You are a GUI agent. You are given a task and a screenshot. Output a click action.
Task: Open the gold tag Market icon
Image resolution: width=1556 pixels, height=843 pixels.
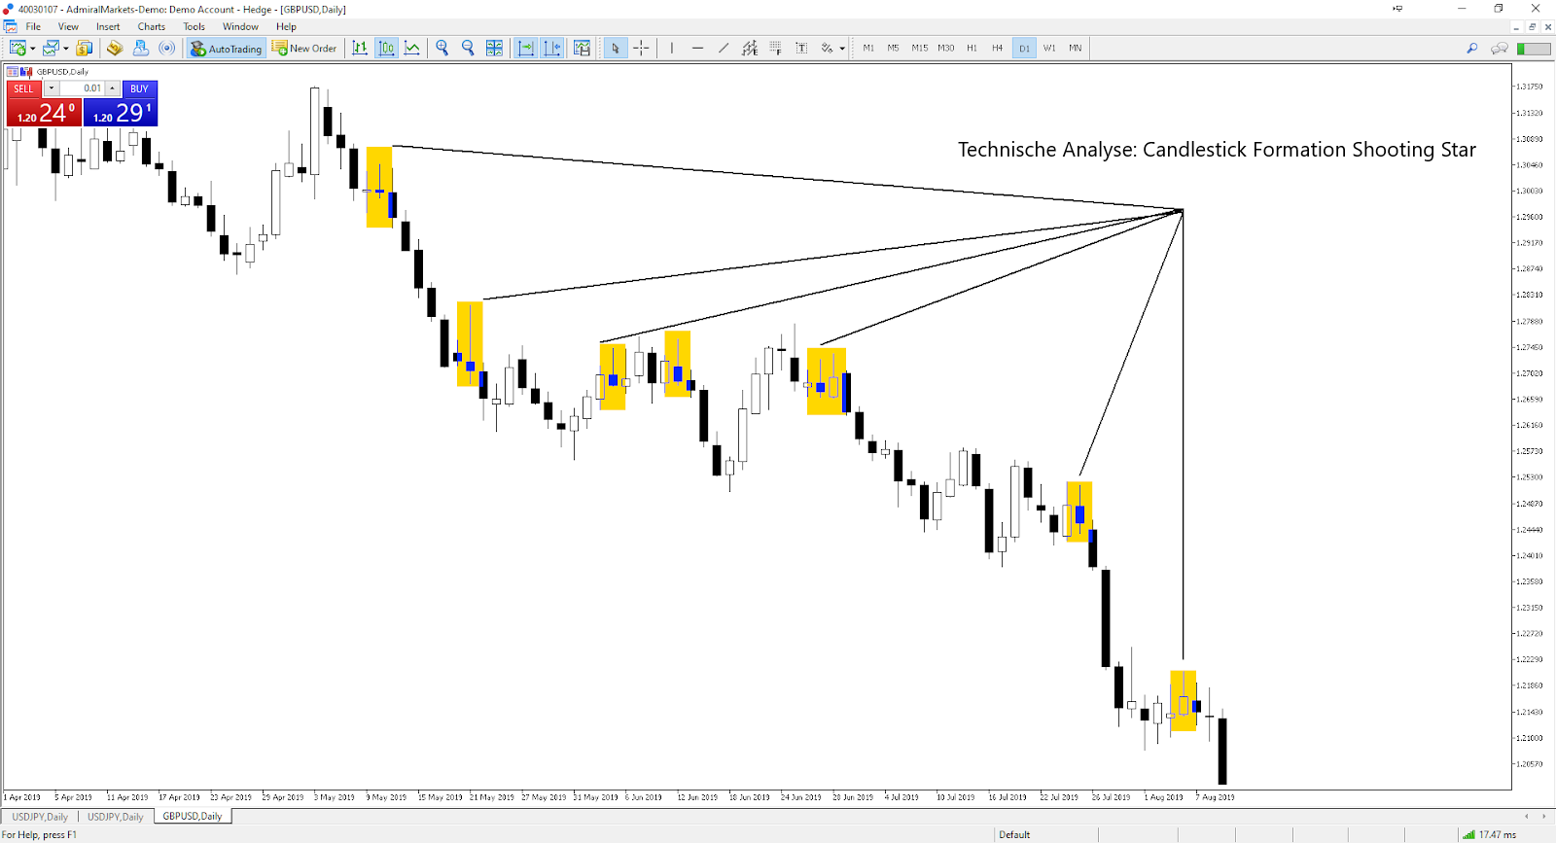[x=115, y=48]
